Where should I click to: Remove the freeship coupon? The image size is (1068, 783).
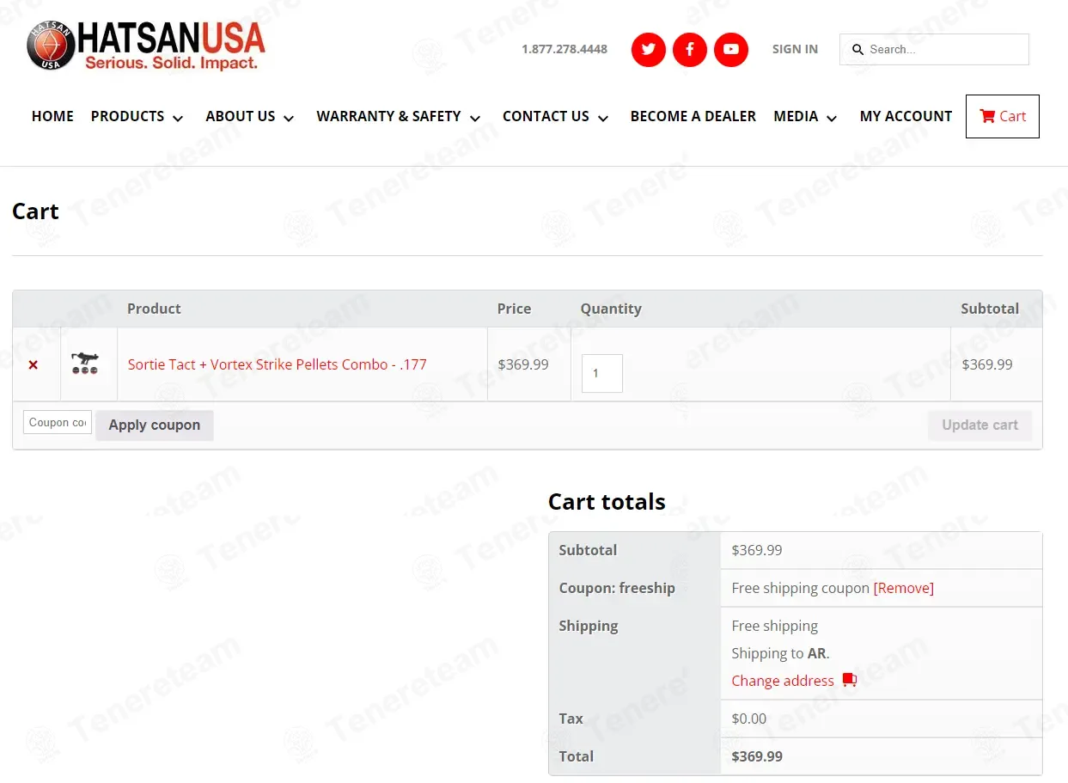coord(903,588)
